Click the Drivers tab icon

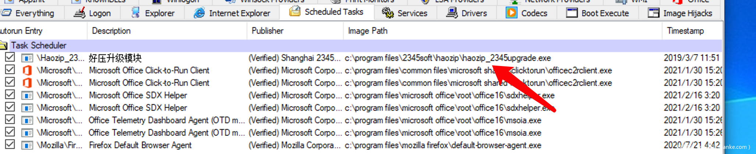point(452,13)
